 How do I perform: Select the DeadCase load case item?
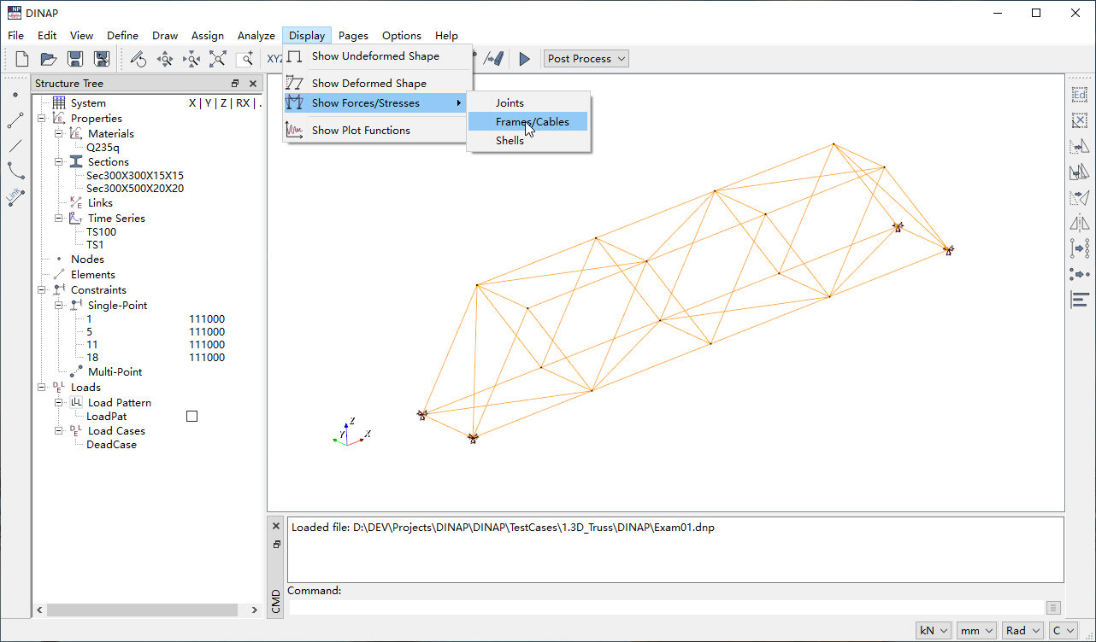coord(111,445)
